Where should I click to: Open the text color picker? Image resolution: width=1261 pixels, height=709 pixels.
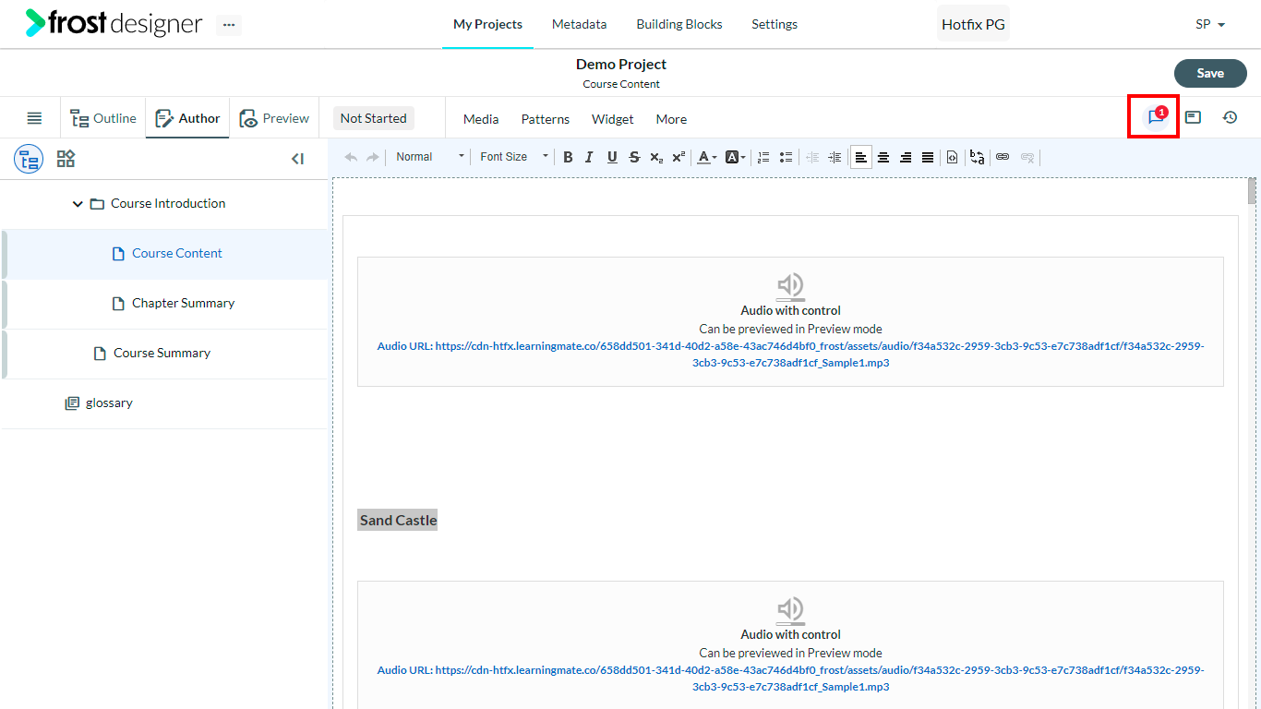(707, 157)
